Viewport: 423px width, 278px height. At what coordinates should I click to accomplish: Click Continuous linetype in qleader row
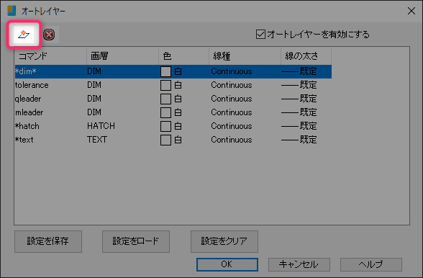tap(232, 99)
